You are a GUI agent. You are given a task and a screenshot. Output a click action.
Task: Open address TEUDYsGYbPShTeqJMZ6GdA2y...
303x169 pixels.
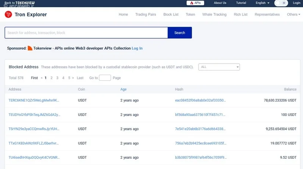tap(34, 115)
